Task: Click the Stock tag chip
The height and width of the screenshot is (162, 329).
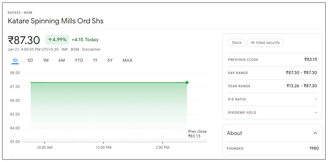Action: [x=237, y=43]
